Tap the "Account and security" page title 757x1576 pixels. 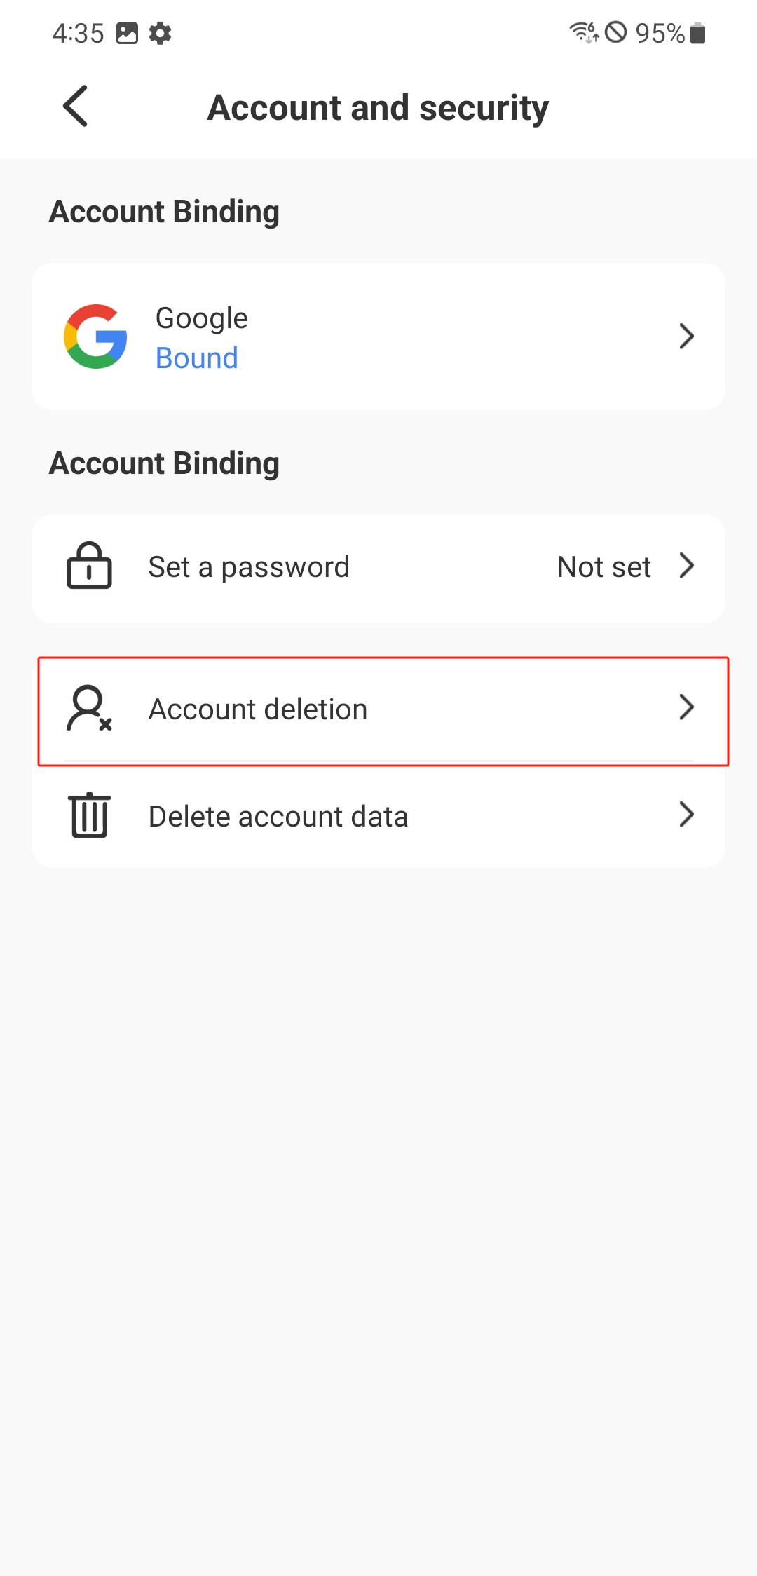[378, 108]
